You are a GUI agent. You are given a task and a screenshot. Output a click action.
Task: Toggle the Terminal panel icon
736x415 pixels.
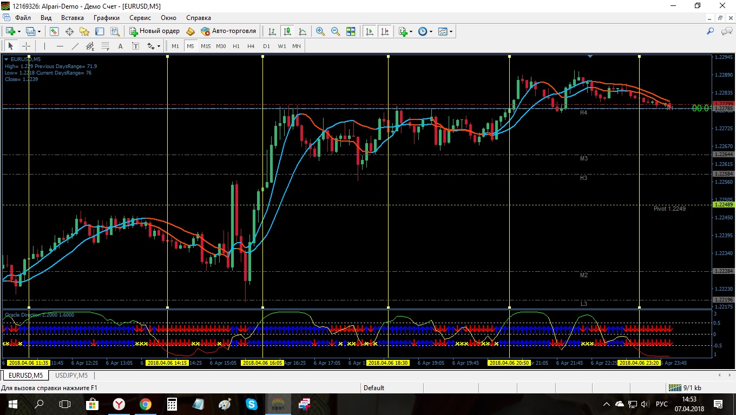click(100, 31)
